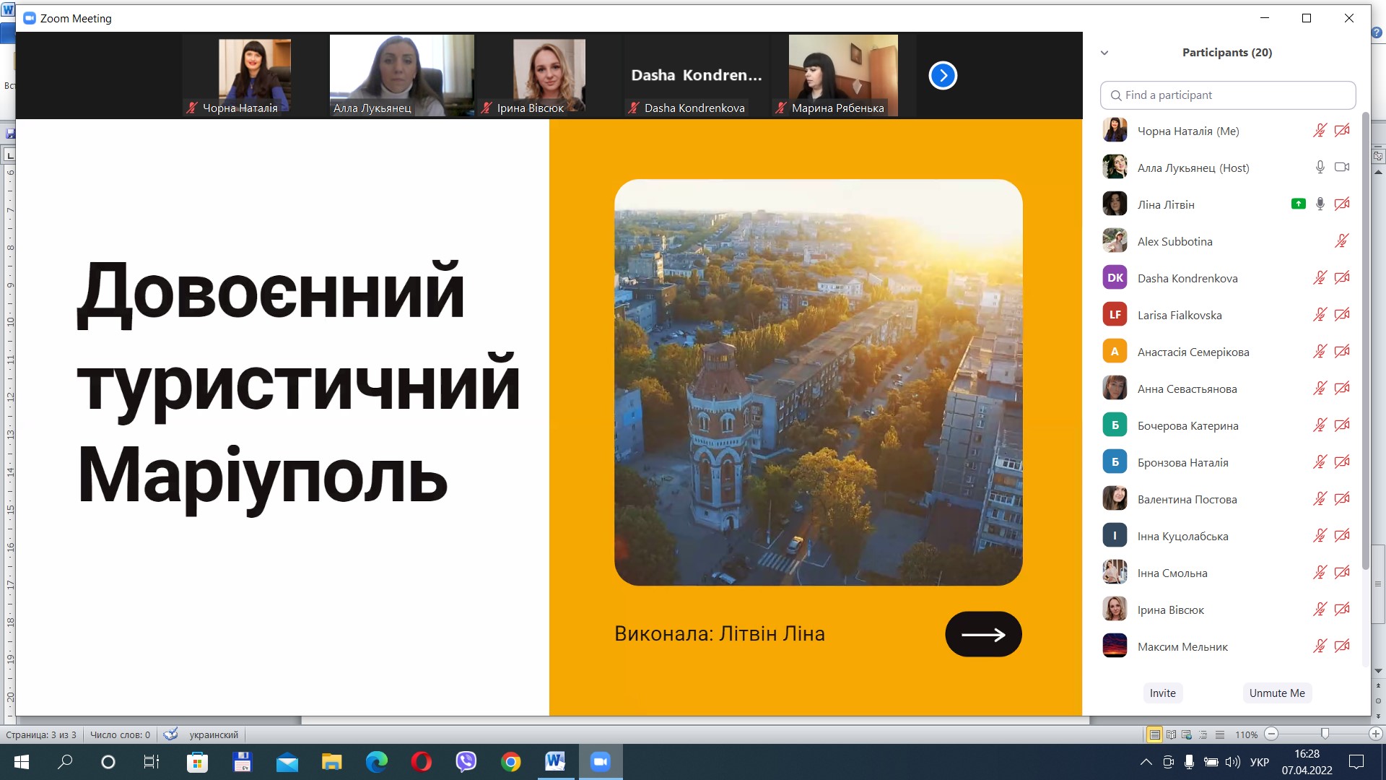Screen dimensions: 1386x780
Task: Click УКР input language indicator
Action: tap(1259, 762)
